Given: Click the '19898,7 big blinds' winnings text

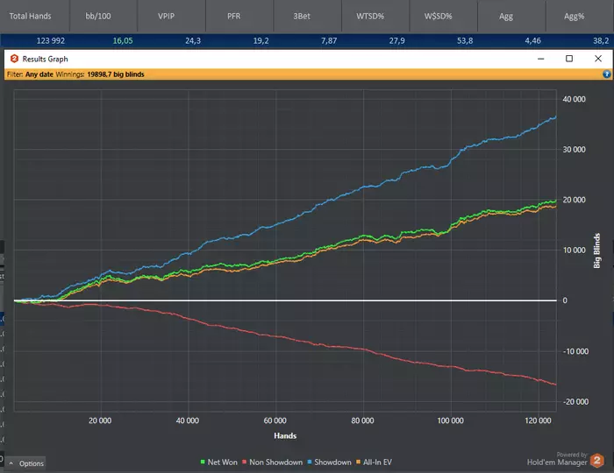Looking at the screenshot, I should (x=116, y=74).
